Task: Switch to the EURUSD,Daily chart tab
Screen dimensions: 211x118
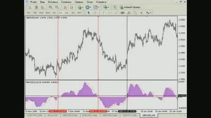Action: [90, 115]
